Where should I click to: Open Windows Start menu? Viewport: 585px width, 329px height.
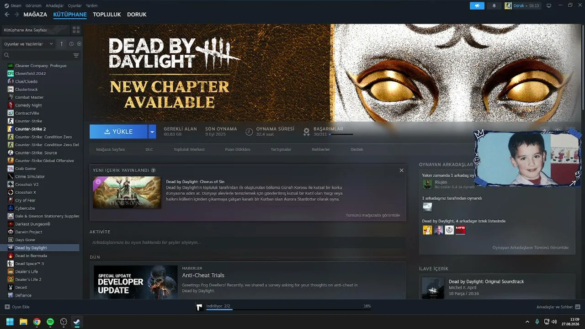click(x=10, y=322)
